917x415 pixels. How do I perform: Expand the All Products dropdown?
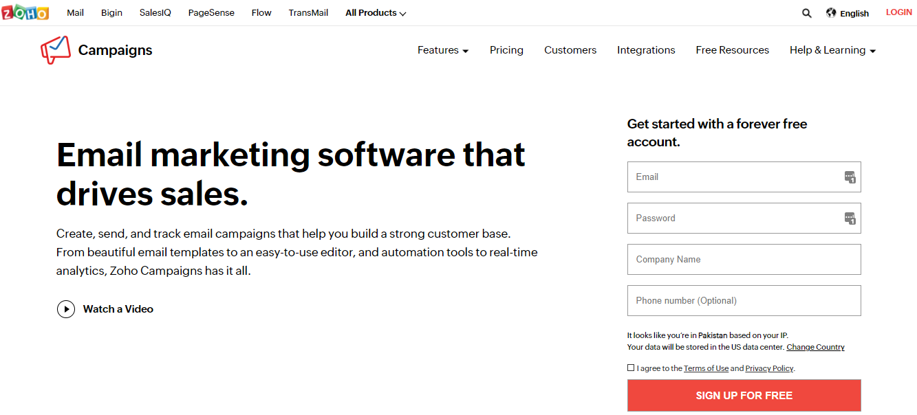tap(376, 13)
